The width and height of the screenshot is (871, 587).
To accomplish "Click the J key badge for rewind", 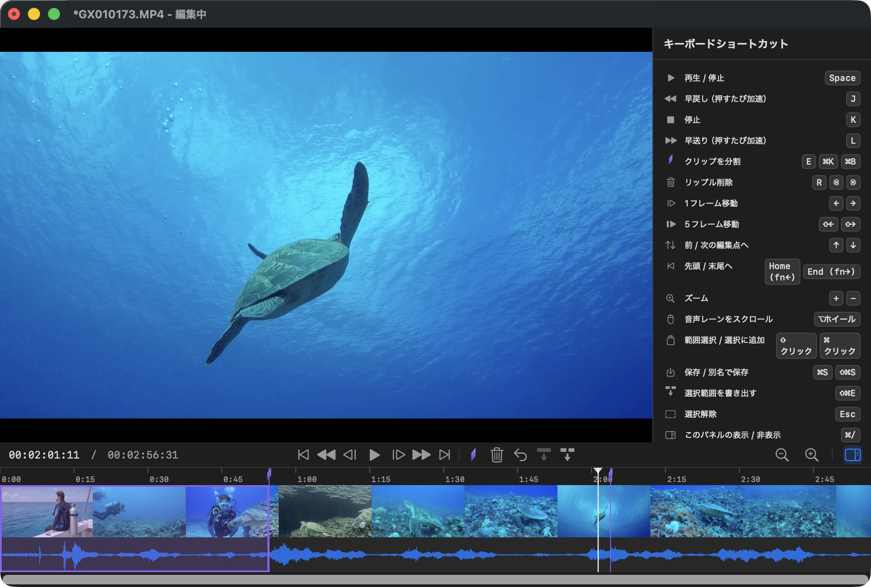I will 853,99.
